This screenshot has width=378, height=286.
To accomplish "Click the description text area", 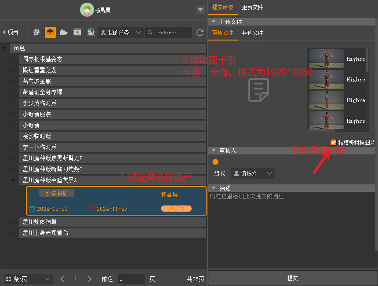I will click(291, 229).
